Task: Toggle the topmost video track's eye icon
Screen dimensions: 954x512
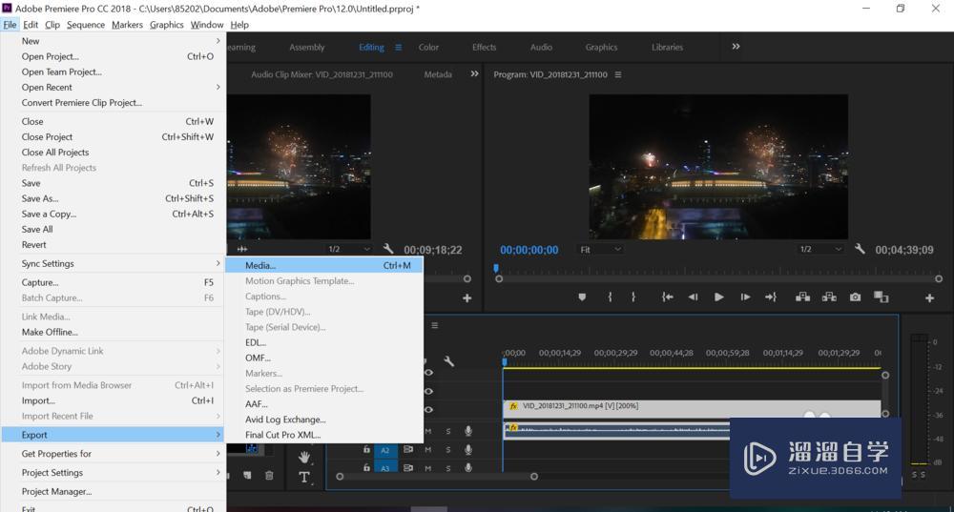Action: 428,373
